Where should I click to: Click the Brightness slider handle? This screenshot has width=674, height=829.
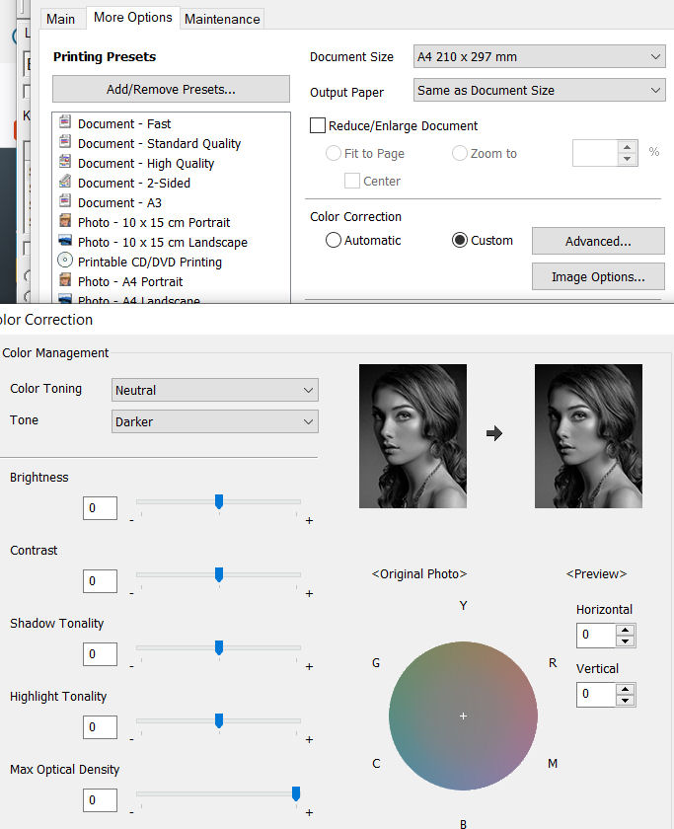219,502
